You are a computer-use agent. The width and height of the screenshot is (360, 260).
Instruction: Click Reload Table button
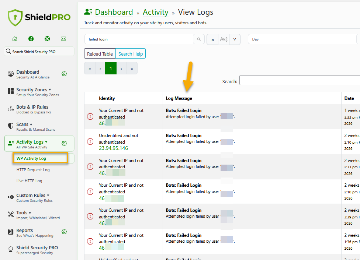[100, 54]
